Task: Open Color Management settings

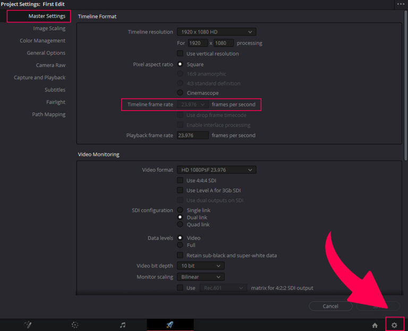Action: click(x=42, y=40)
